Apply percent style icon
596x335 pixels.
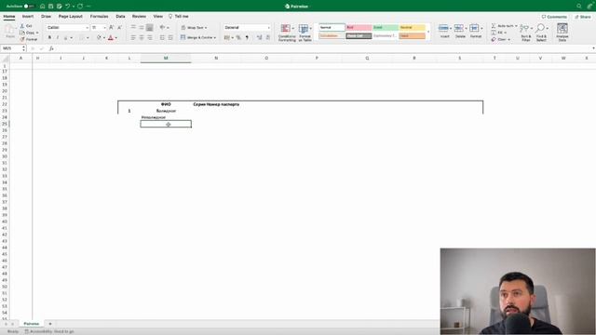238,37
